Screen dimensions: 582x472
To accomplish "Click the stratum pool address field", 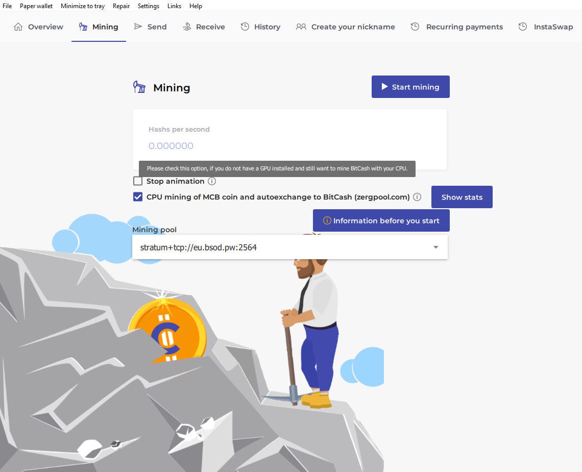I will coord(290,247).
